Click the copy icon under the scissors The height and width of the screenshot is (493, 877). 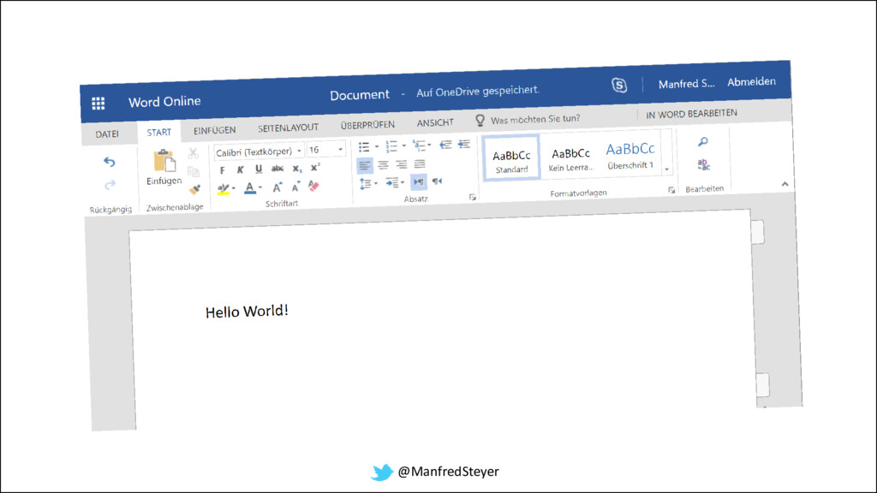tap(194, 171)
